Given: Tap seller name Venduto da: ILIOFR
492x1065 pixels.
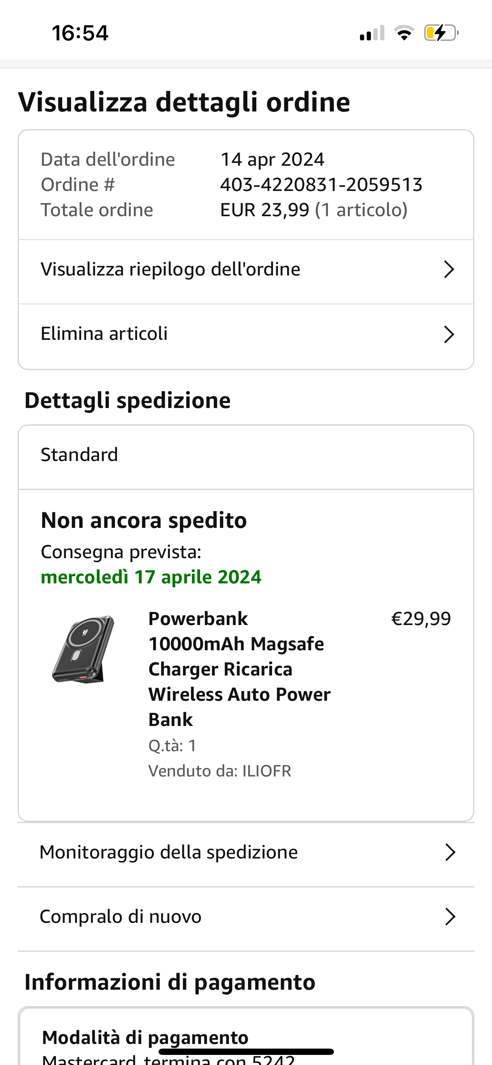Looking at the screenshot, I should tap(220, 771).
